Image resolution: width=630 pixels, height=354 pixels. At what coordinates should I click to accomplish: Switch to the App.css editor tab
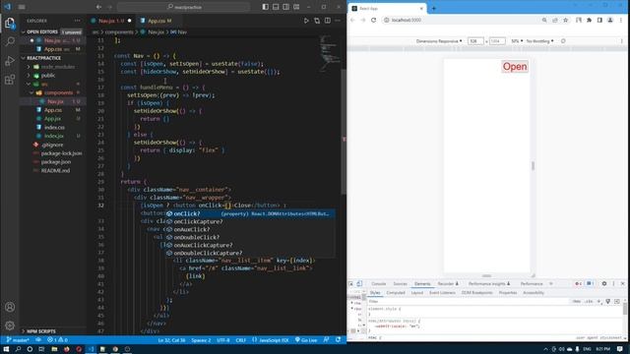[159, 21]
